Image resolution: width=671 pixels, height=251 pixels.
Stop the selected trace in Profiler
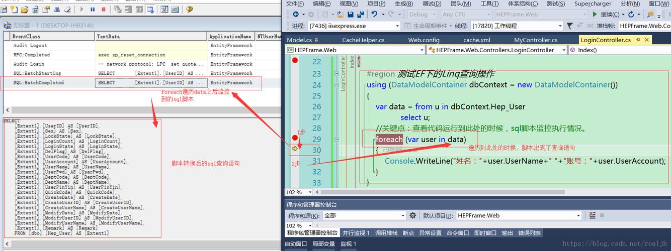pos(104,10)
